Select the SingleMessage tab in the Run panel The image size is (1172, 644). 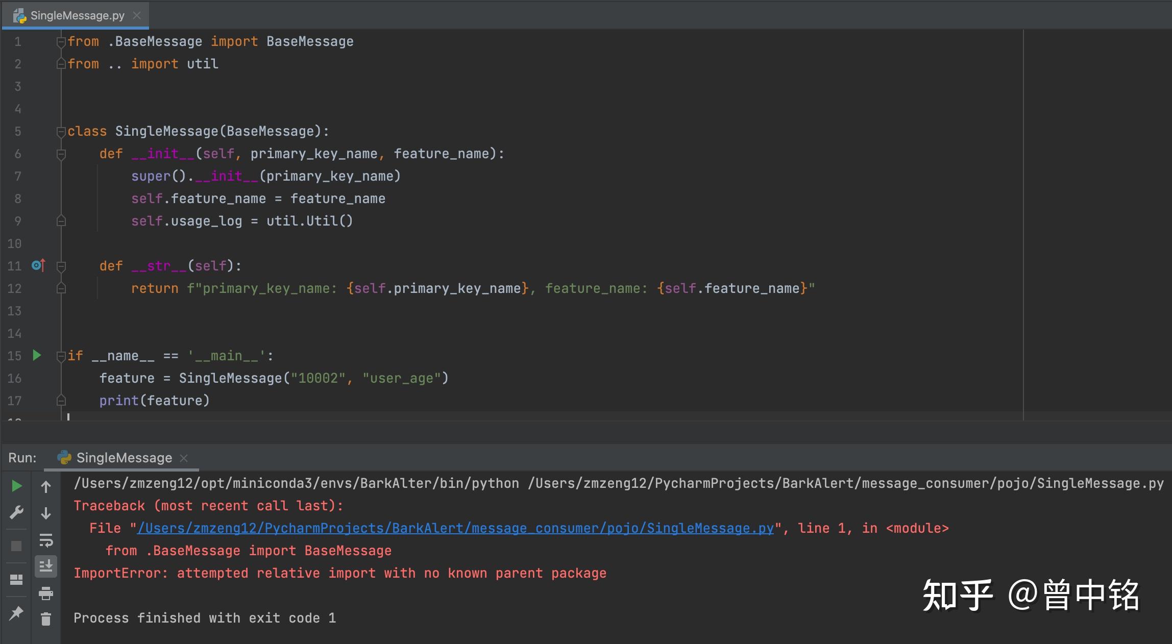[124, 458]
